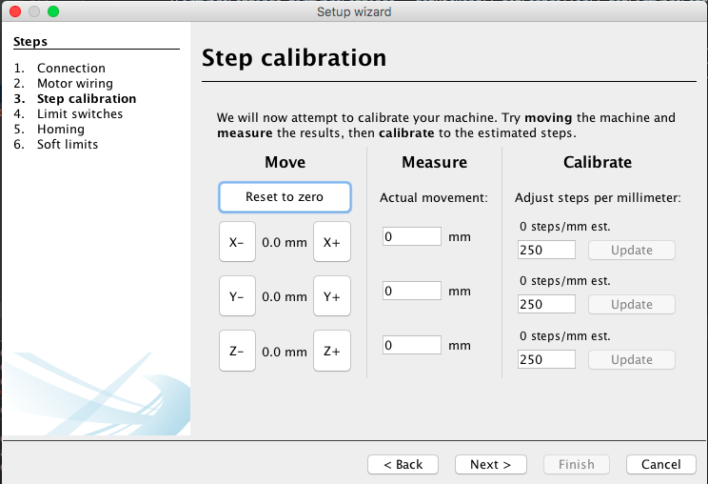Jog the X axis with X- button
This screenshot has height=484, width=708.
[x=237, y=242]
